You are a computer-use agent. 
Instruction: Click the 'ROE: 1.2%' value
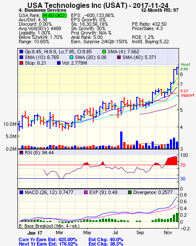click(x=143, y=37)
